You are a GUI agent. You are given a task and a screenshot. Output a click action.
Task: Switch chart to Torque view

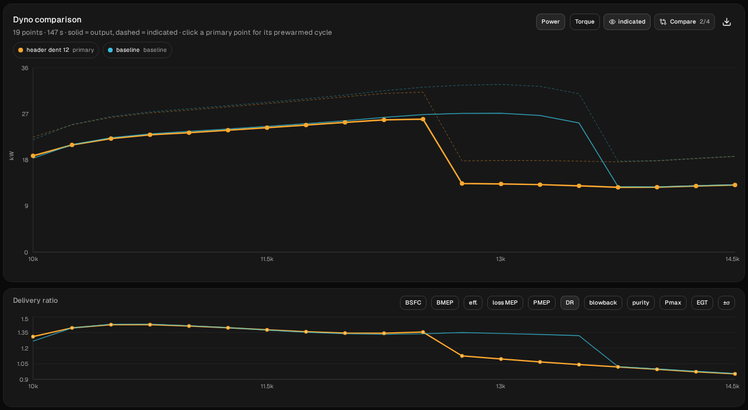585,22
